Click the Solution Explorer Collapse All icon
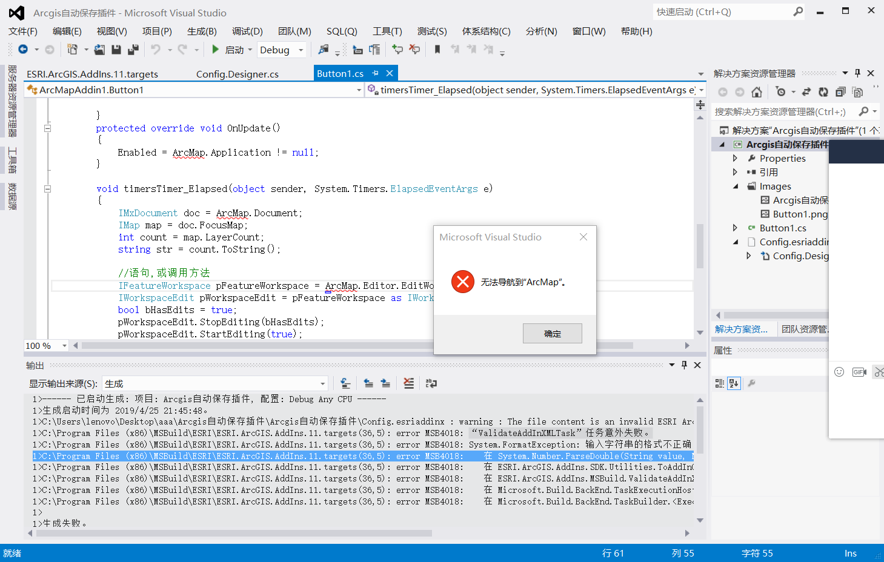The height and width of the screenshot is (562, 884). [840, 92]
